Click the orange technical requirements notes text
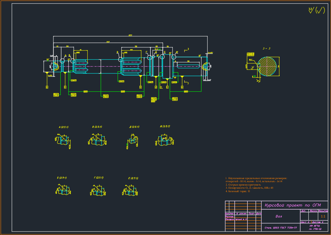The width and height of the screenshot is (331, 235). point(256,185)
